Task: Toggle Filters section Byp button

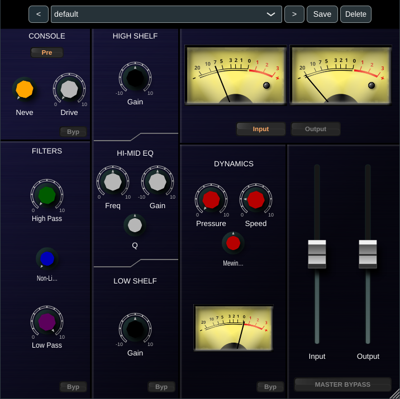Action: click(73, 387)
